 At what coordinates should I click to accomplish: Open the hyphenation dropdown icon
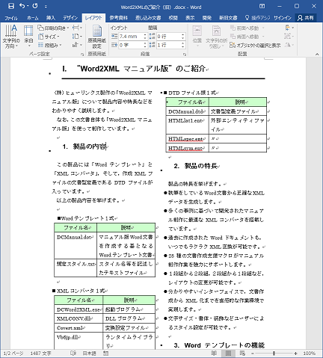(77, 45)
